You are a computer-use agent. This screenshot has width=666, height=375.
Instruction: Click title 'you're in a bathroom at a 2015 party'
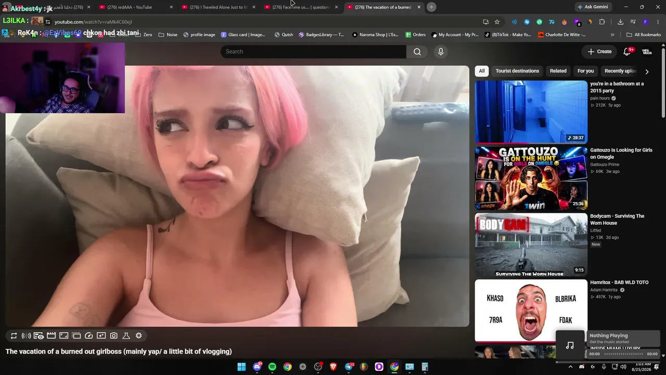coord(617,87)
